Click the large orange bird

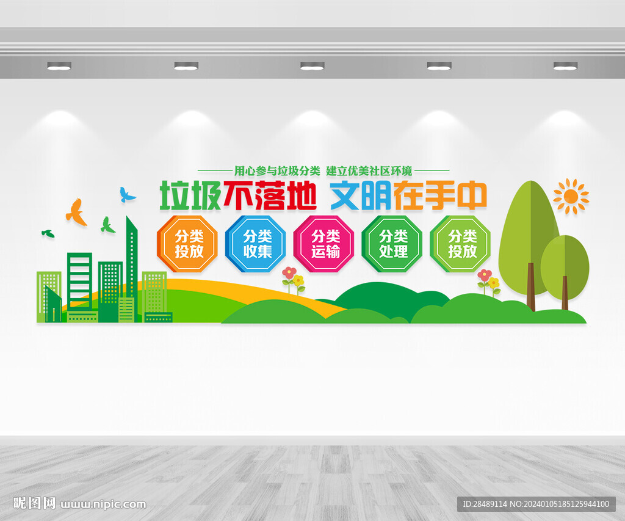pyautogui.click(x=76, y=212)
